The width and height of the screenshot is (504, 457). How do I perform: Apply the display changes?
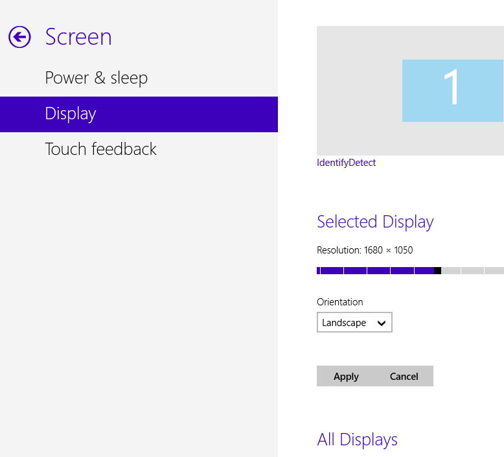tap(346, 376)
